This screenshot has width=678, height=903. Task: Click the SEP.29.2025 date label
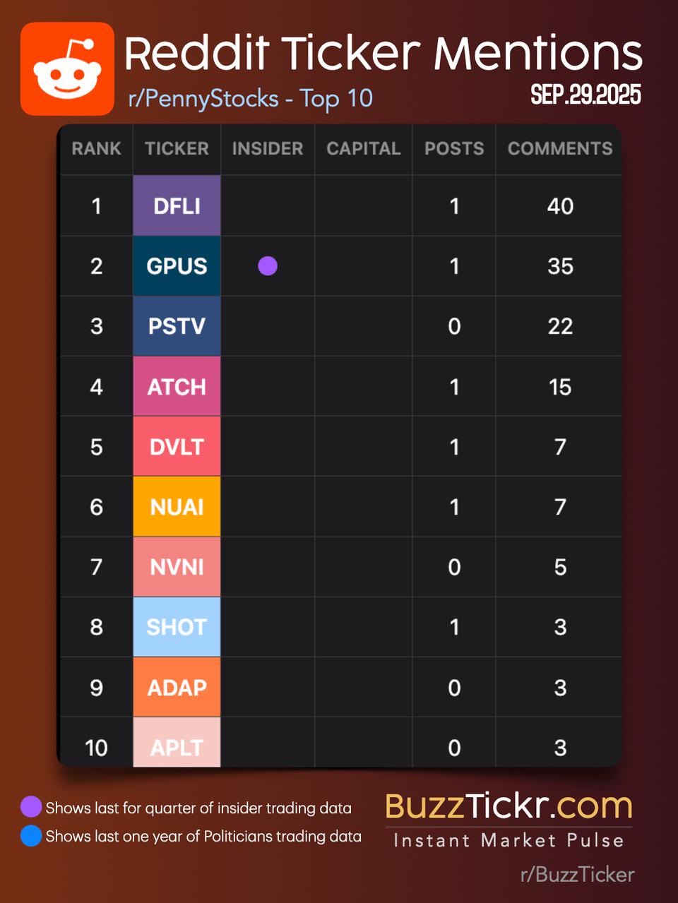pyautogui.click(x=585, y=95)
